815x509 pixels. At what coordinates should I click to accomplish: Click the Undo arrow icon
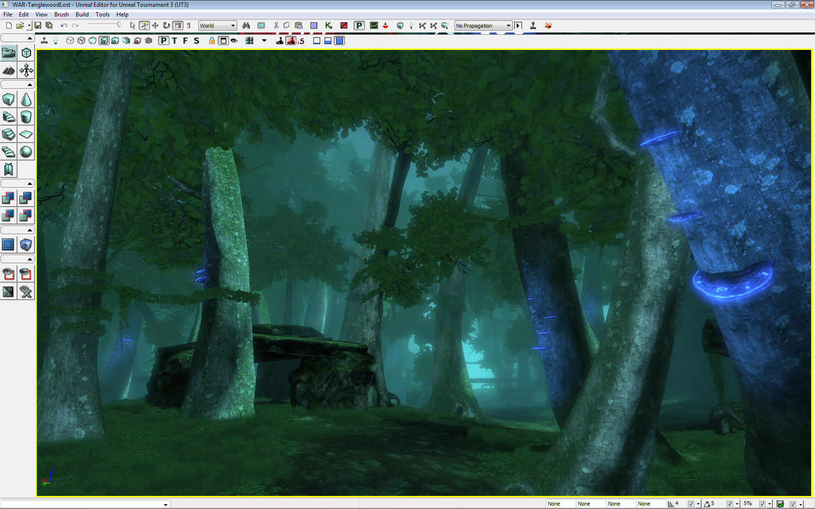point(64,26)
